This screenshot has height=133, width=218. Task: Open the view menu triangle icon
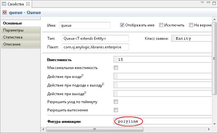point(202,2)
